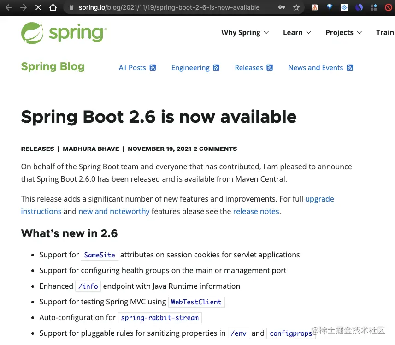395x345 pixels.
Task: Subscribe to the Engineering RSS feed icon
Action: 216,67
